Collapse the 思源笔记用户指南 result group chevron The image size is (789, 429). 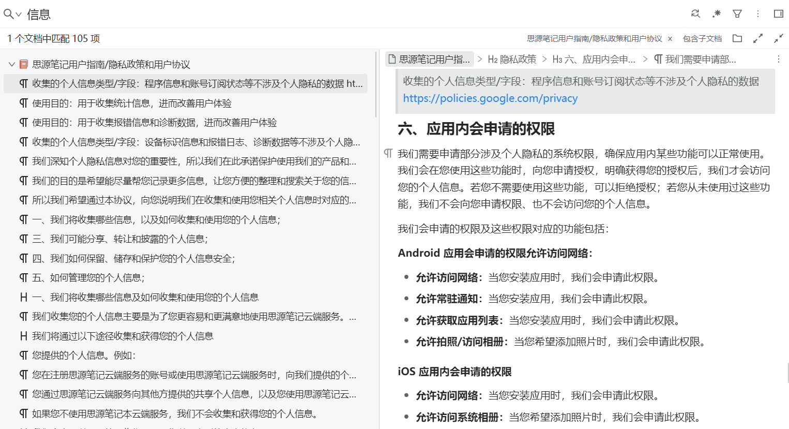click(11, 65)
